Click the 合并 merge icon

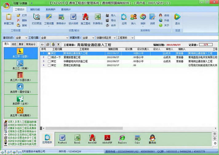tap(107, 25)
